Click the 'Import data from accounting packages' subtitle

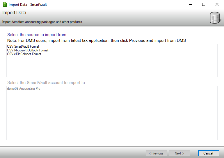(x=42, y=22)
